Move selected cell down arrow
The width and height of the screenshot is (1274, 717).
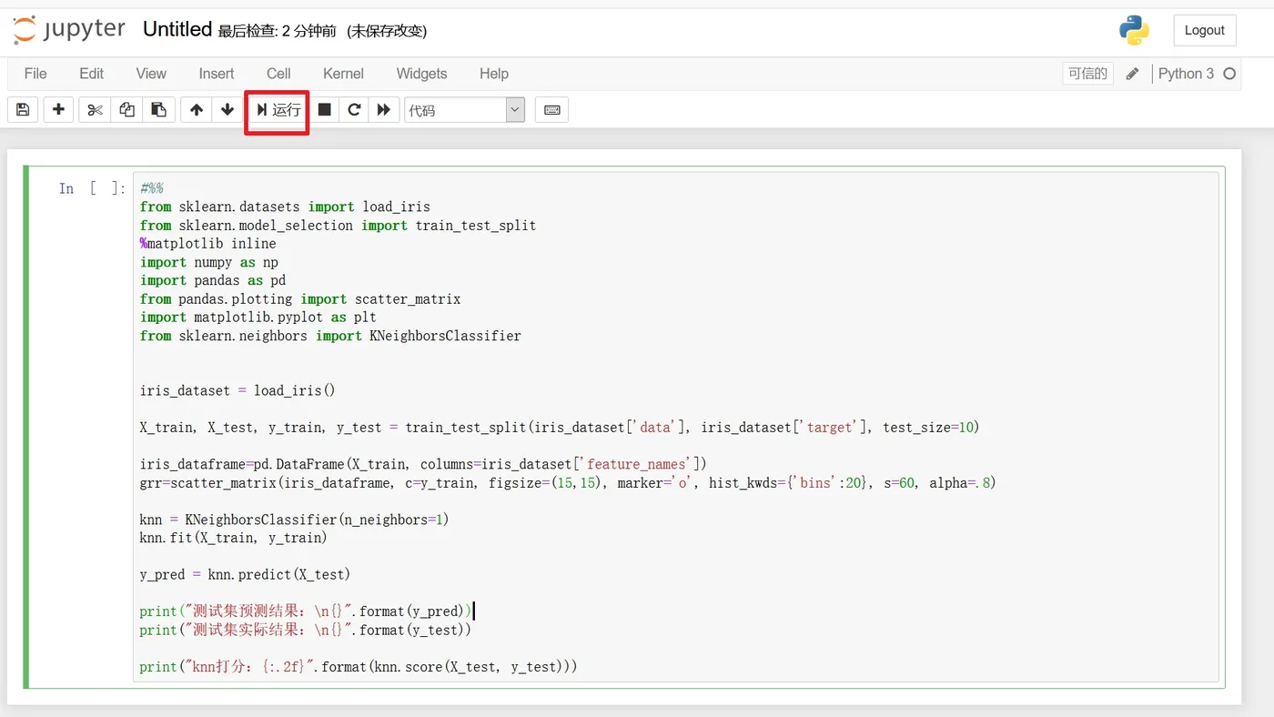coord(227,110)
